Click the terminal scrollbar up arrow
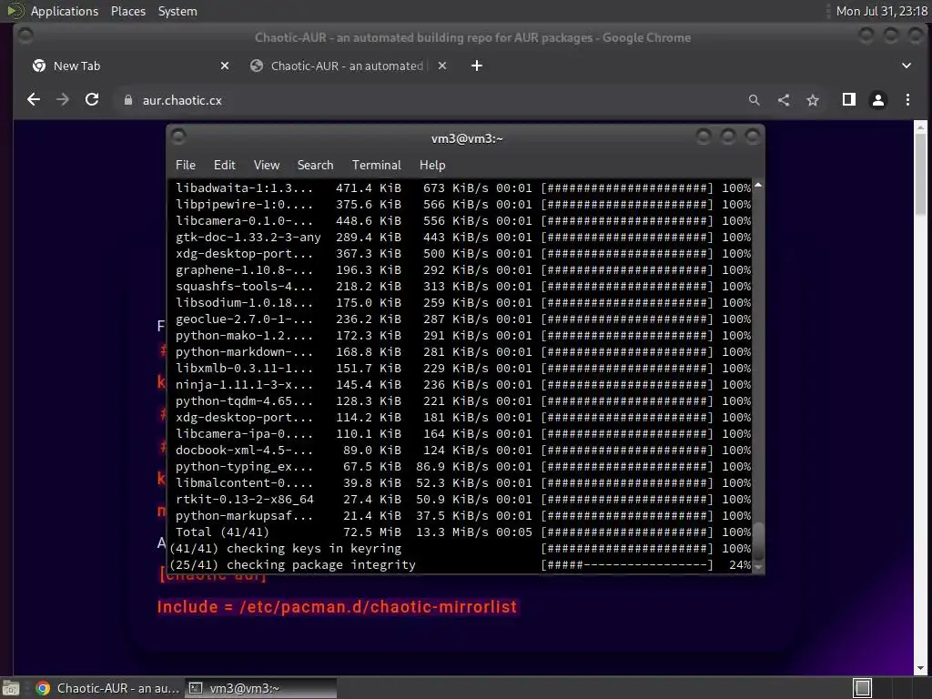Viewport: 932px width, 699px height. click(x=758, y=186)
